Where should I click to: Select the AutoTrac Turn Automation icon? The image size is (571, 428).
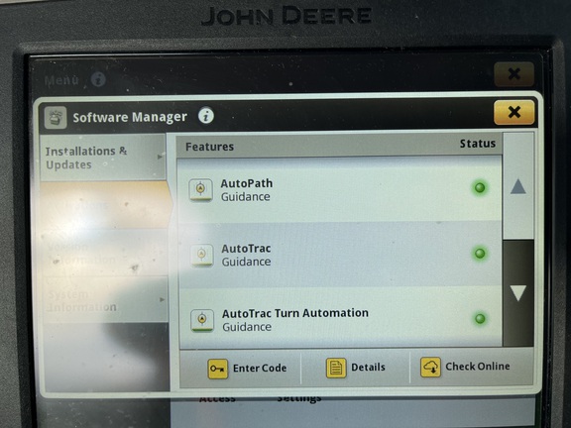tap(202, 320)
